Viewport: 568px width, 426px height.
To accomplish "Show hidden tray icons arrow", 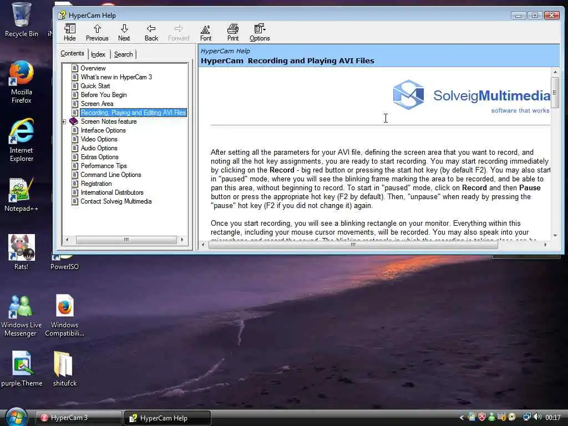I will (x=461, y=418).
